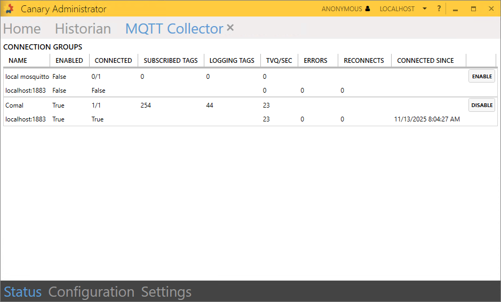Open the Configuration view at bottom
Viewport: 501px width, 302px height.
(x=91, y=292)
